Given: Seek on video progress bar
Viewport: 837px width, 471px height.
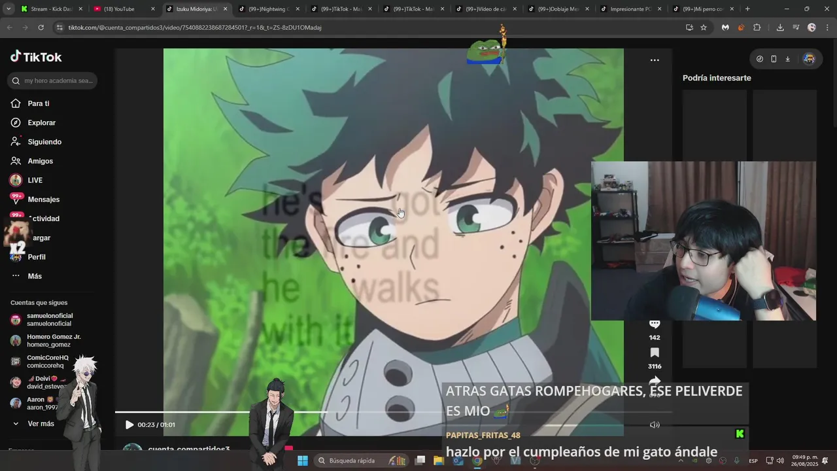Looking at the screenshot, I should [x=392, y=412].
